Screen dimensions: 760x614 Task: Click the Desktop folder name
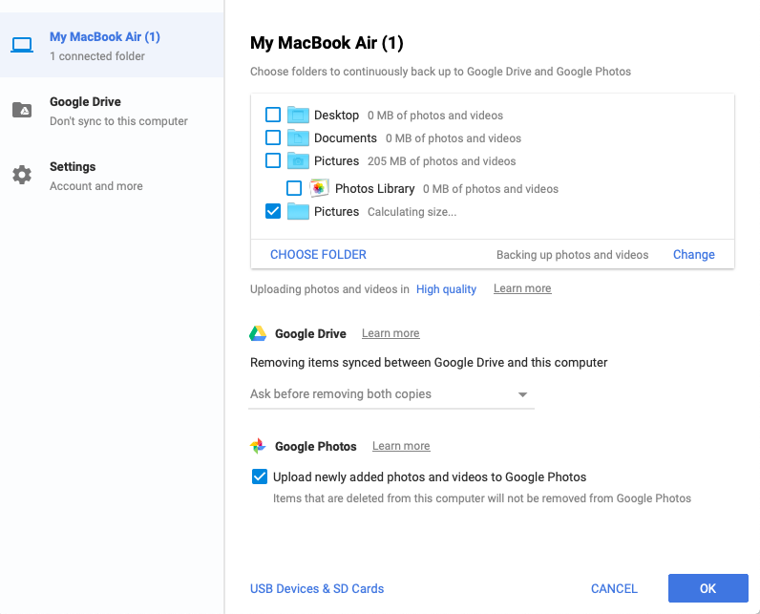point(336,115)
